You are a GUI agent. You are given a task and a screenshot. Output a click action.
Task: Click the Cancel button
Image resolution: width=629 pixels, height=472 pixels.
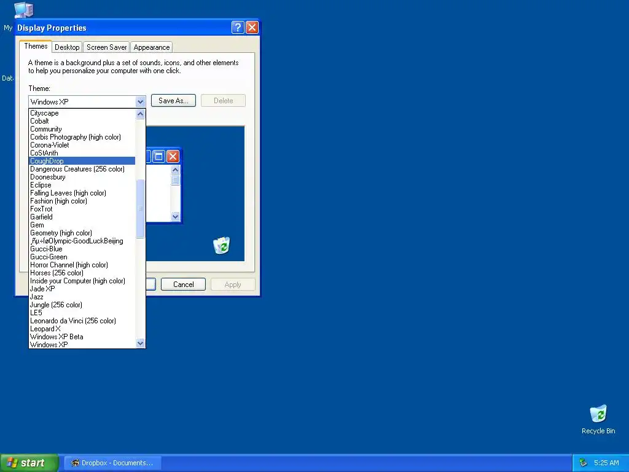pos(183,284)
